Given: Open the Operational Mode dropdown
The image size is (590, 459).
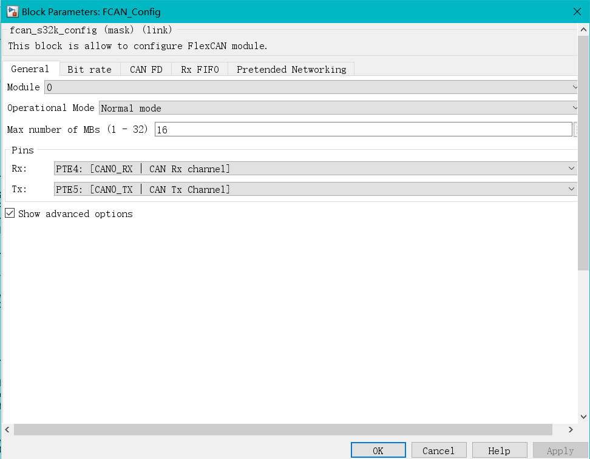Looking at the screenshot, I should [338, 109].
